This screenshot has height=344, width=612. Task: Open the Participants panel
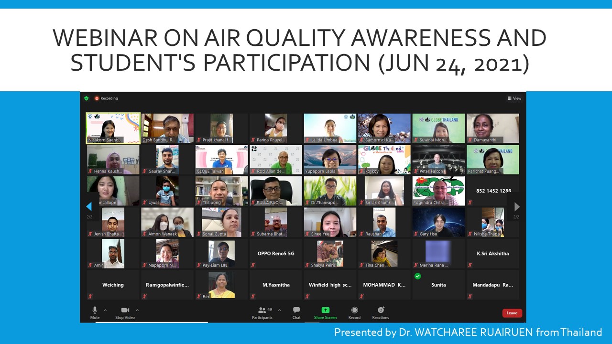tap(262, 311)
